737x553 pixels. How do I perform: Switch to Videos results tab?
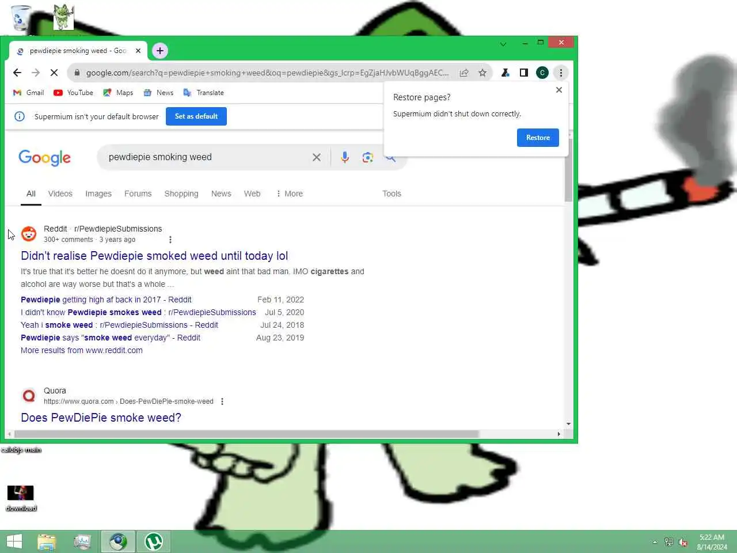point(60,194)
